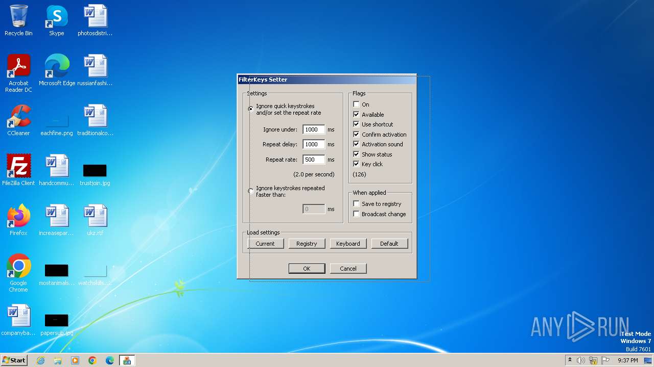The image size is (654, 367).
Task: Select the photosdistri... Word document icon
Action: click(95, 20)
